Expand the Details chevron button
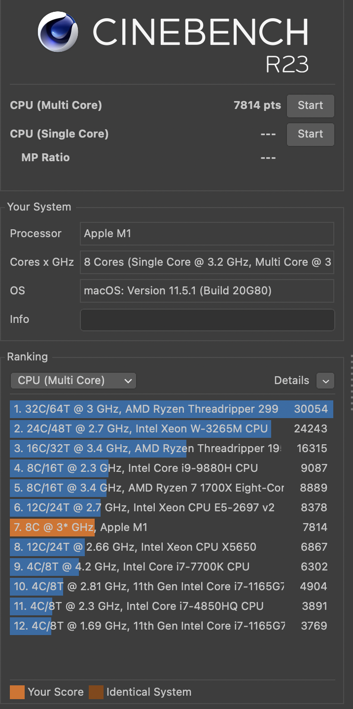This screenshot has height=709, width=353. pos(325,381)
